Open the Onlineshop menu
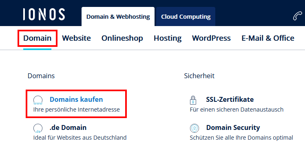 pyautogui.click(x=122, y=38)
